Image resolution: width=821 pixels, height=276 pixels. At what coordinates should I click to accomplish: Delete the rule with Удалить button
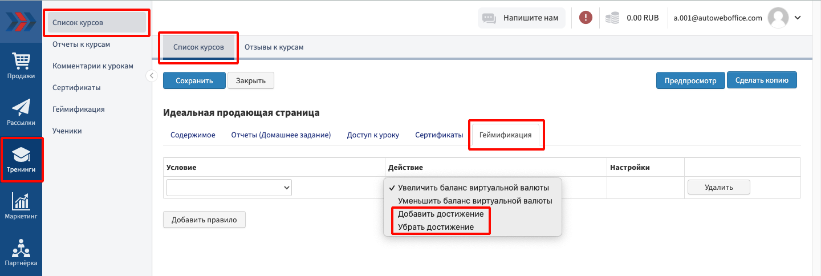[718, 187]
